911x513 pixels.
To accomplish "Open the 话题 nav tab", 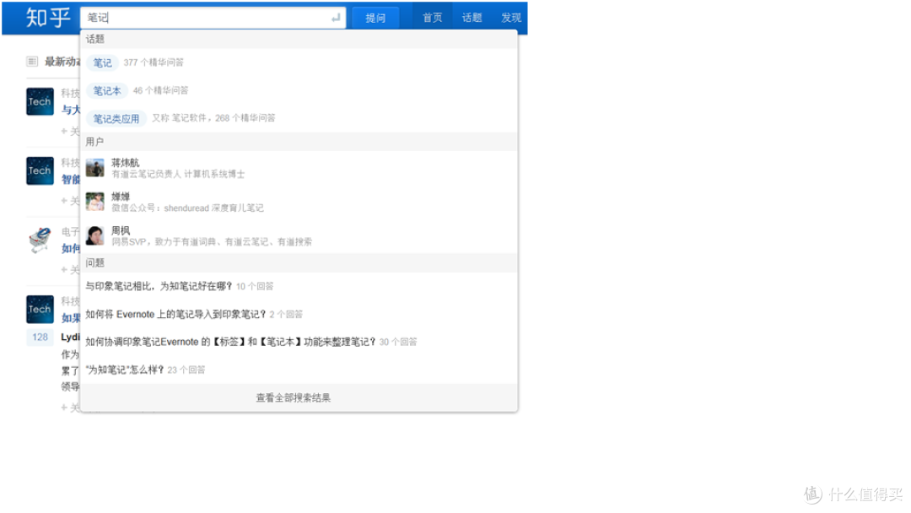I will point(472,18).
